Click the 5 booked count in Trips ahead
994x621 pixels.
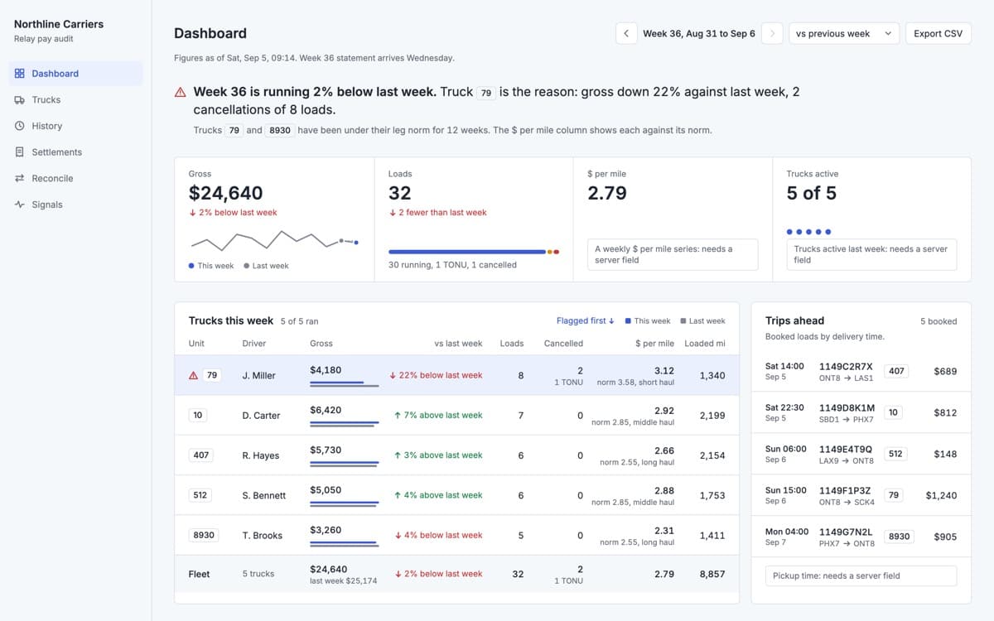coord(939,321)
